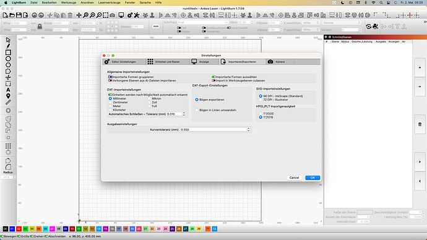Select the Rectangle tool

coord(8,53)
